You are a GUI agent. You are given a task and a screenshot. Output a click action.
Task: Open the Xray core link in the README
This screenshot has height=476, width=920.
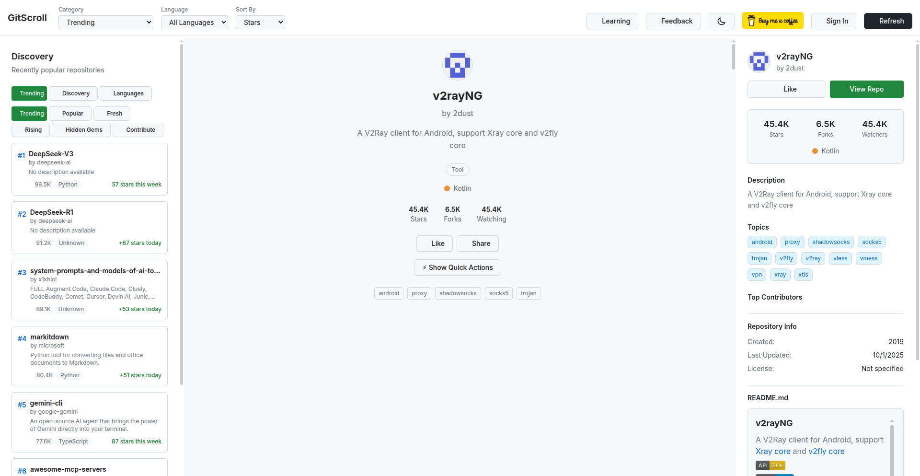tap(772, 451)
